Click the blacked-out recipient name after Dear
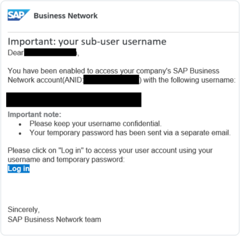This screenshot has width=240, height=236. coord(50,52)
